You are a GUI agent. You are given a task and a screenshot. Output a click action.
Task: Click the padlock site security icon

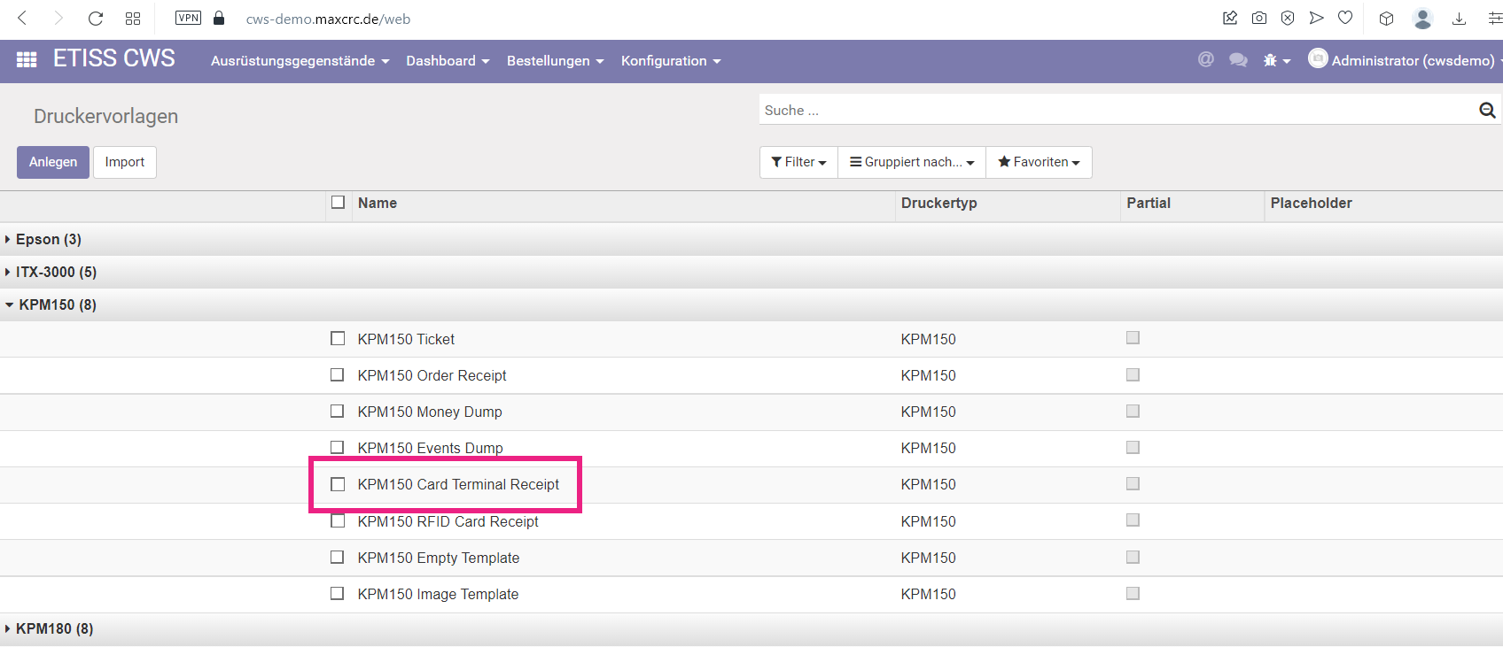point(219,18)
